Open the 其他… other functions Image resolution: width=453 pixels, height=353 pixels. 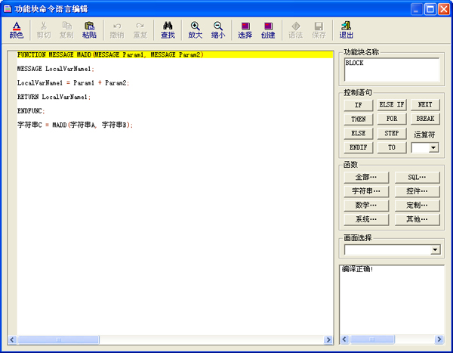(418, 219)
